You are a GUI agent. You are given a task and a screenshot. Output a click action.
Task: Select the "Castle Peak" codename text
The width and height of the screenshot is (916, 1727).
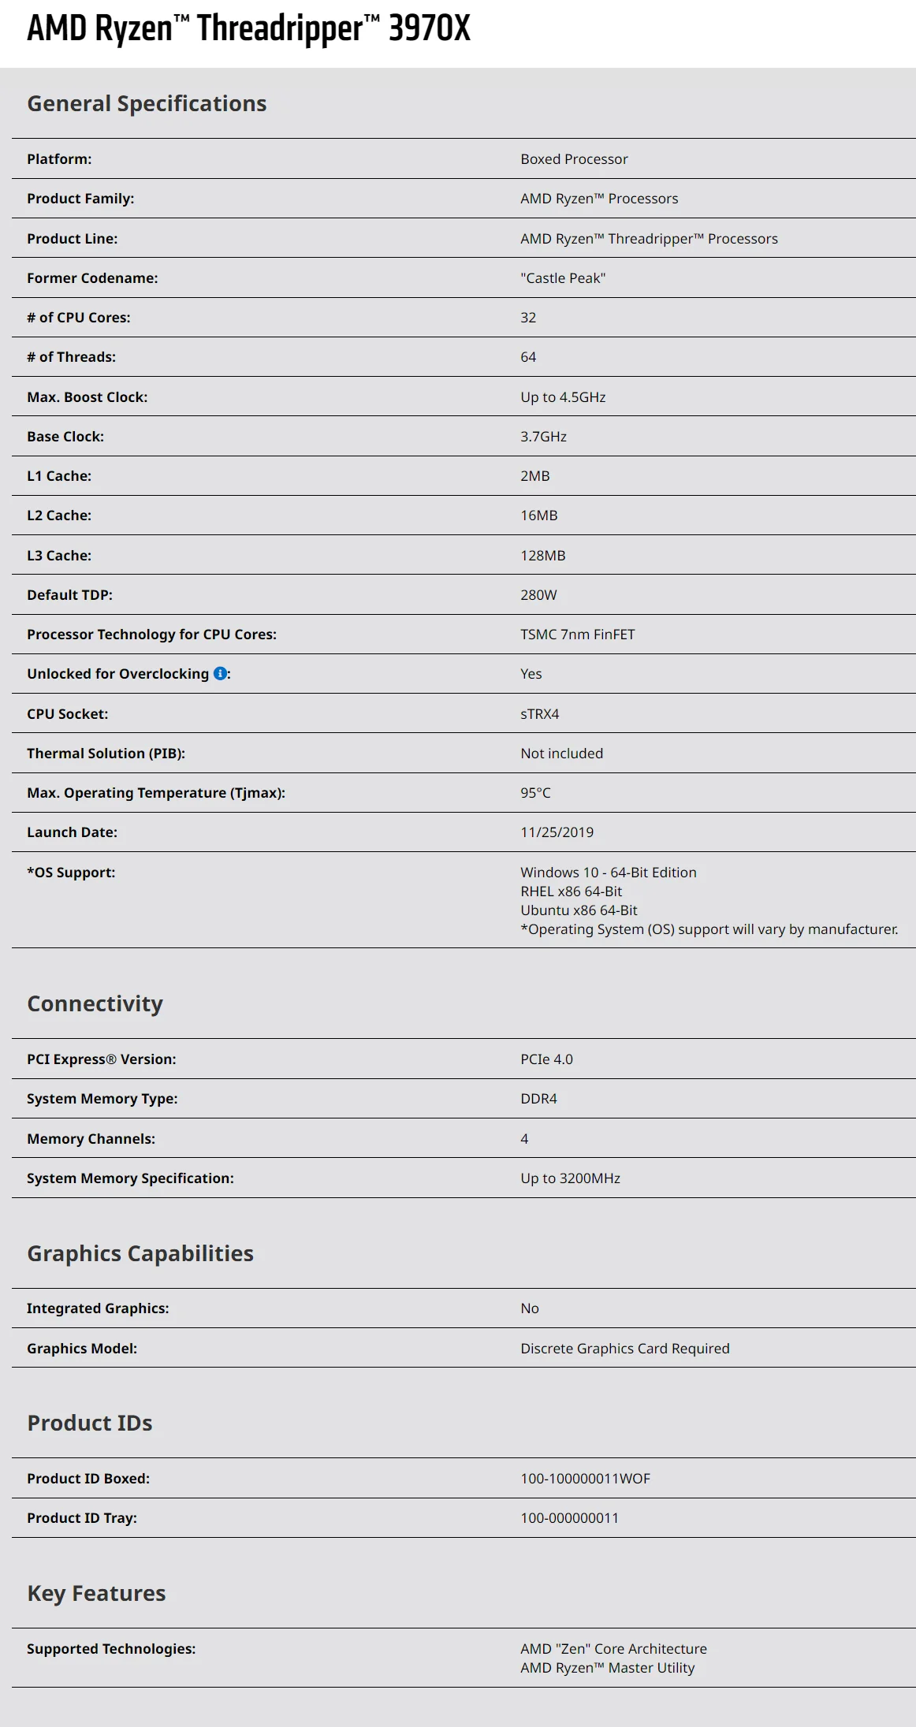pyautogui.click(x=563, y=278)
